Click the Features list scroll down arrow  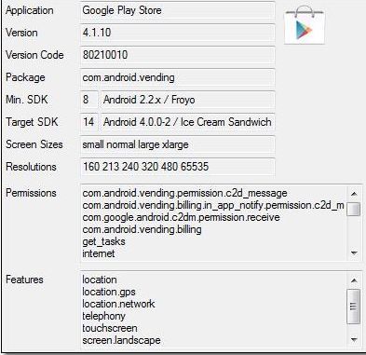[354, 340]
